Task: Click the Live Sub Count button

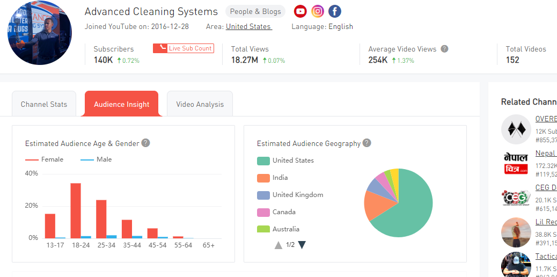Action: [x=184, y=48]
